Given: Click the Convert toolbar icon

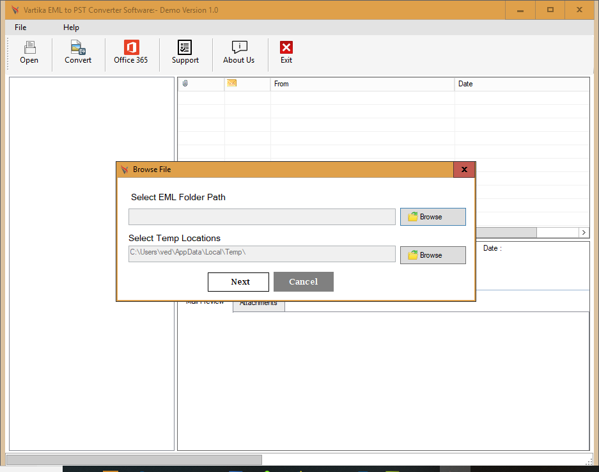Looking at the screenshot, I should coord(78,52).
